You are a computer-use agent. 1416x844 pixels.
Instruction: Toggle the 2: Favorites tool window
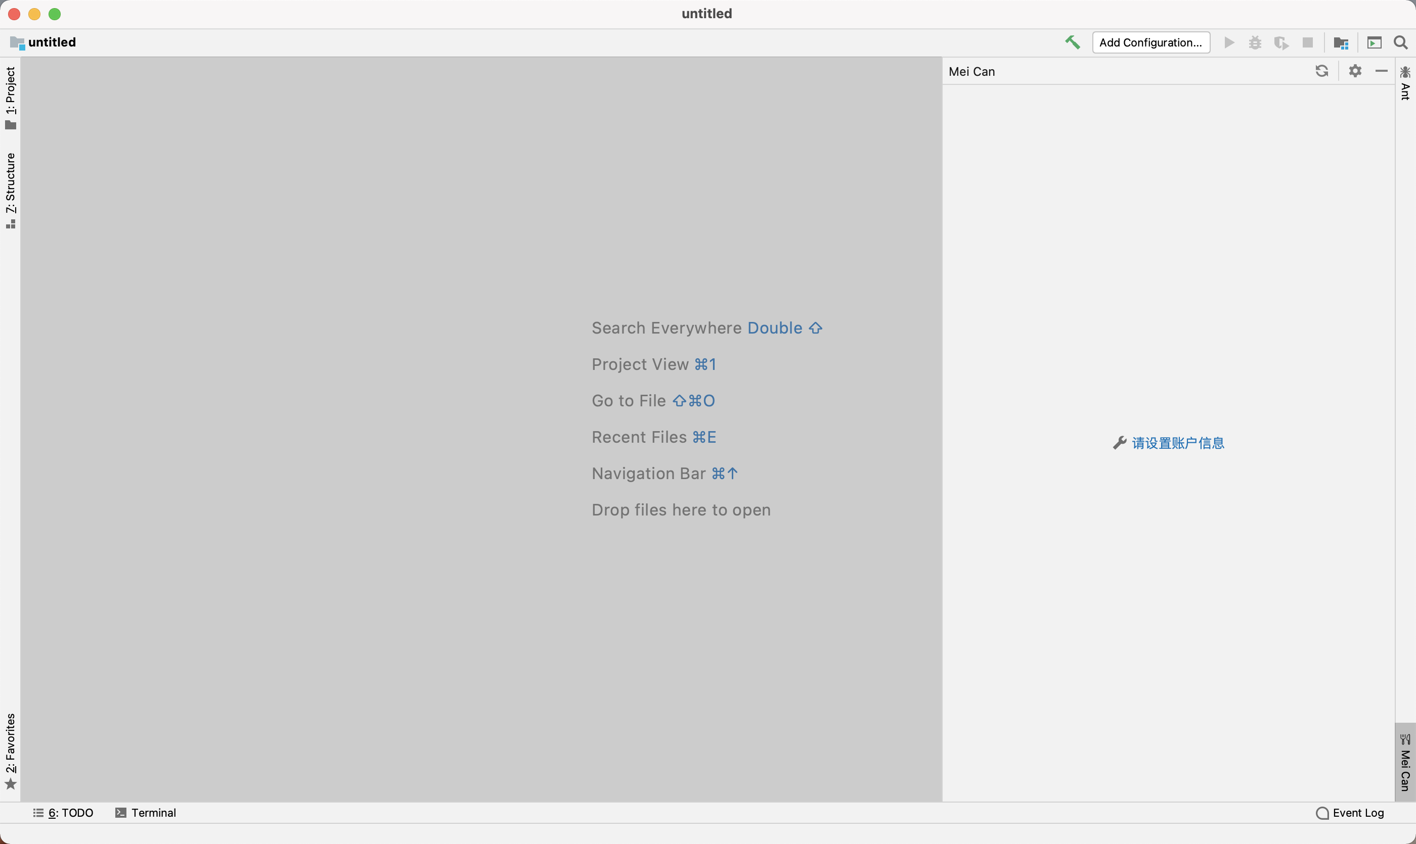click(x=10, y=751)
